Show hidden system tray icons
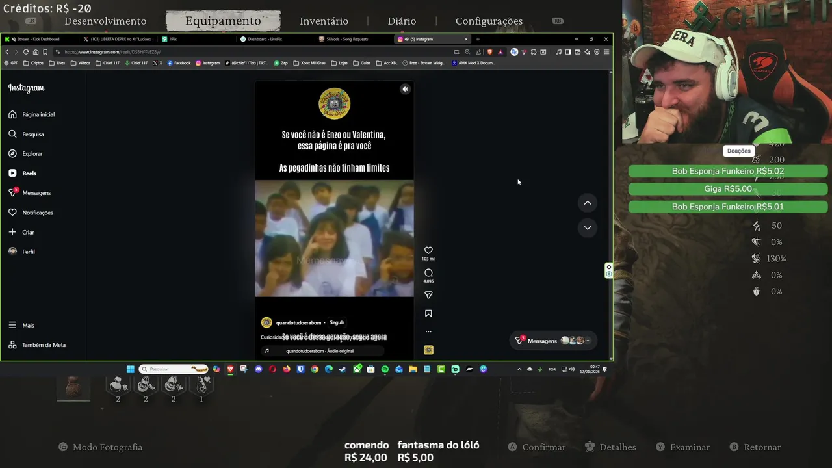The width and height of the screenshot is (832, 468). click(x=519, y=369)
